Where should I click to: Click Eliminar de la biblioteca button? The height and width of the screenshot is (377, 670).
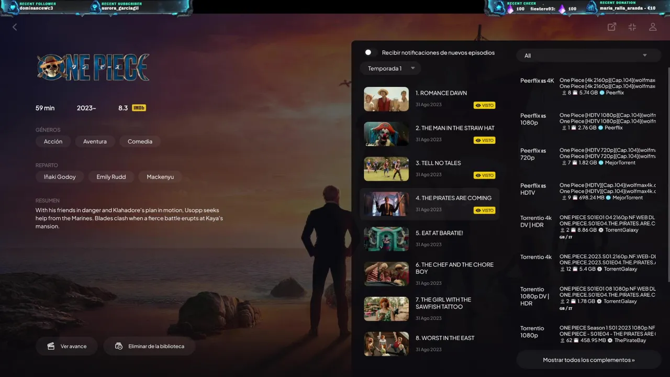[150, 346]
